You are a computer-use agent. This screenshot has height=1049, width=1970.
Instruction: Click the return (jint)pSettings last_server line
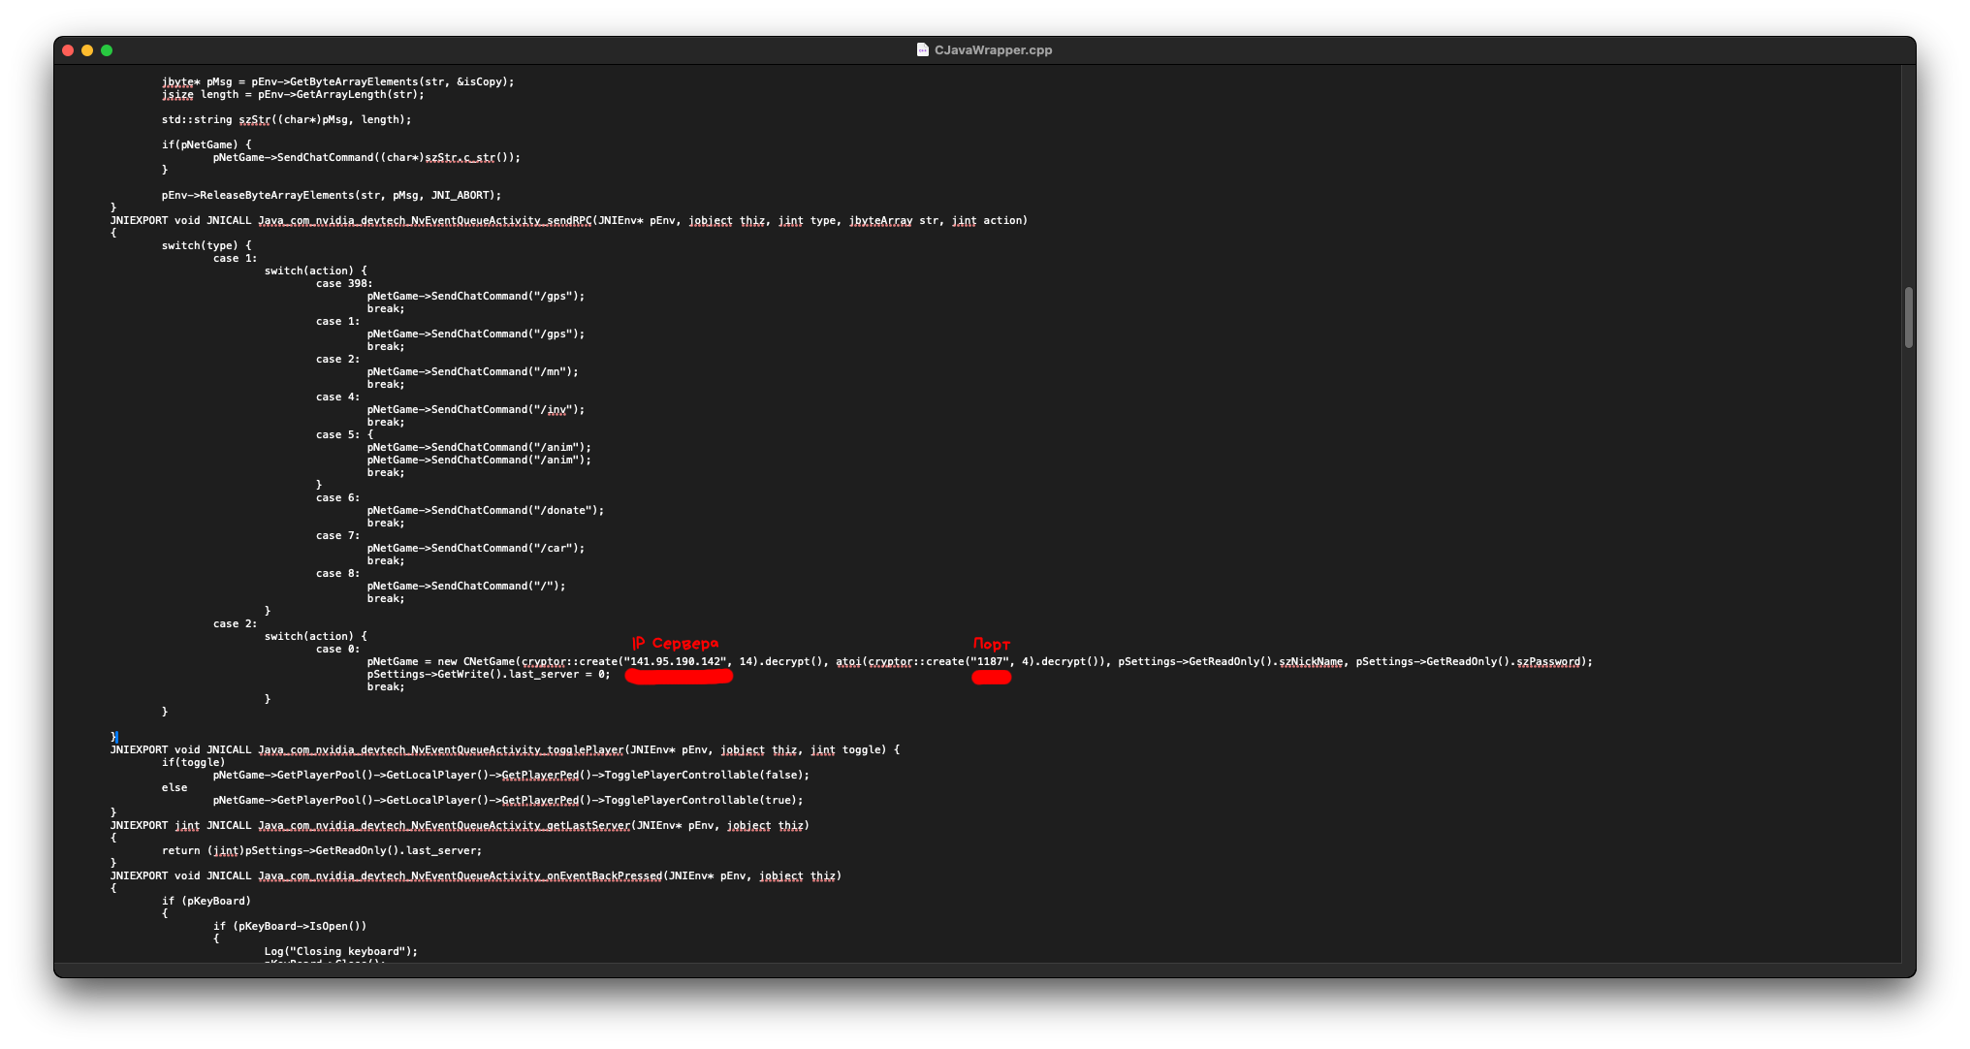click(x=322, y=850)
